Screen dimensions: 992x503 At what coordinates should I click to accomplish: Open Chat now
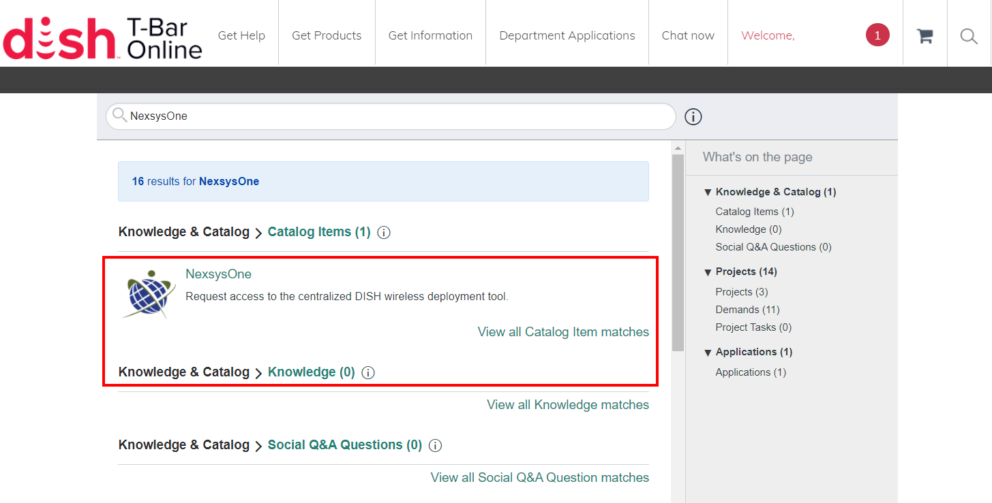(688, 35)
